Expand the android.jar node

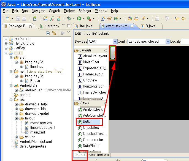pyautogui.click(x=17, y=90)
